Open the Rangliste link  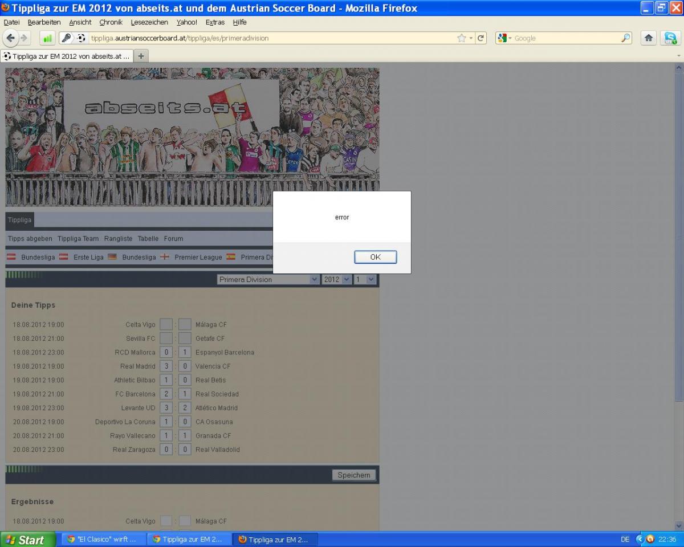118,239
